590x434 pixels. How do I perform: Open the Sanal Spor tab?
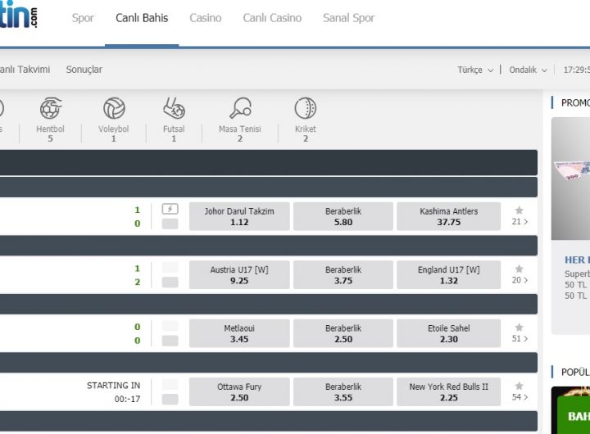point(348,18)
